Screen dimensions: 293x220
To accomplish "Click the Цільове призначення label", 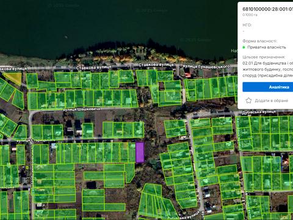I will pos(264,57).
